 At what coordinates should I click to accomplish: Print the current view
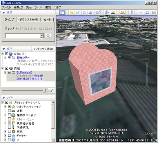pos(147,12)
